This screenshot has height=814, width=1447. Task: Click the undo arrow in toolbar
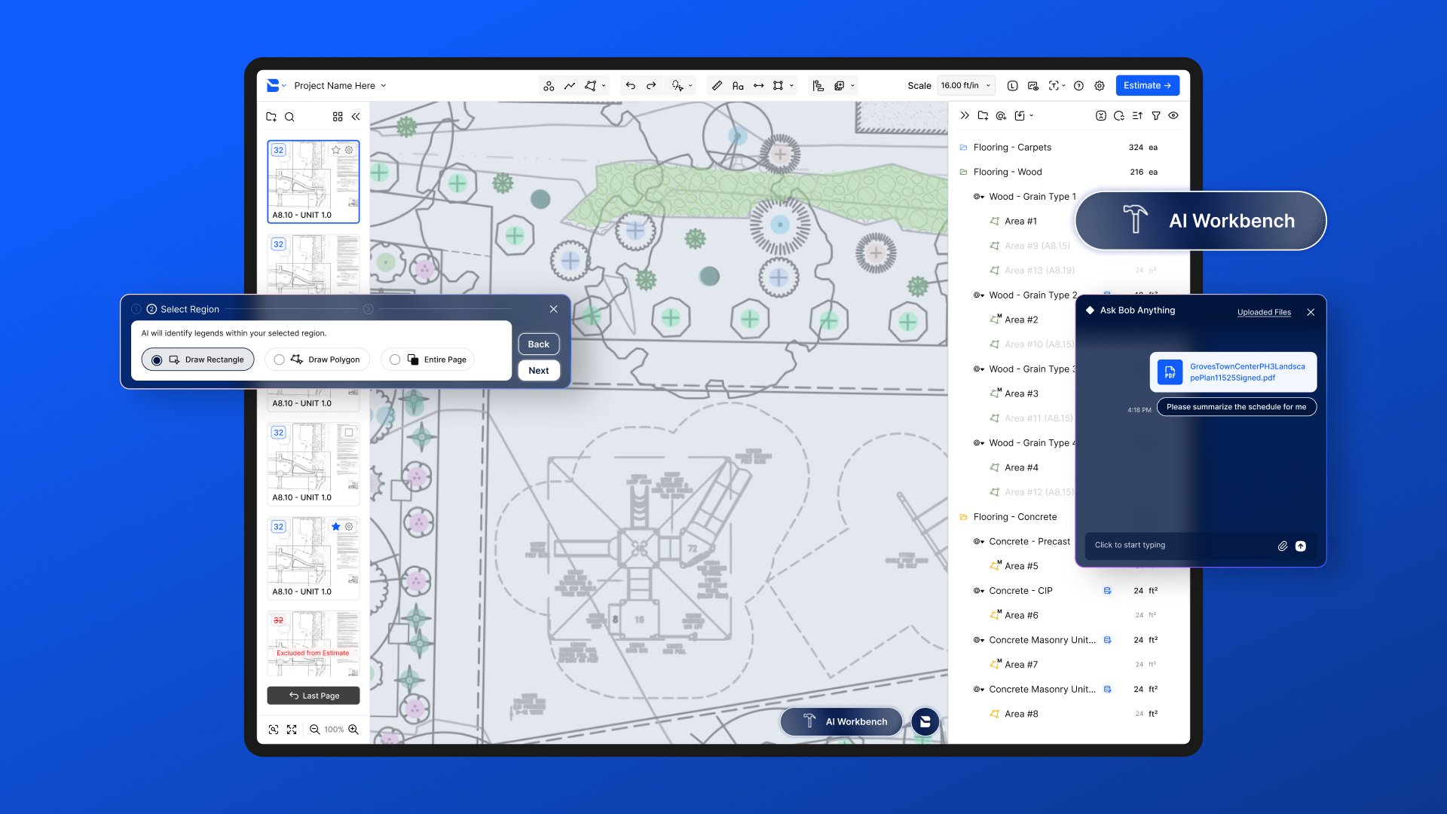[x=630, y=86]
